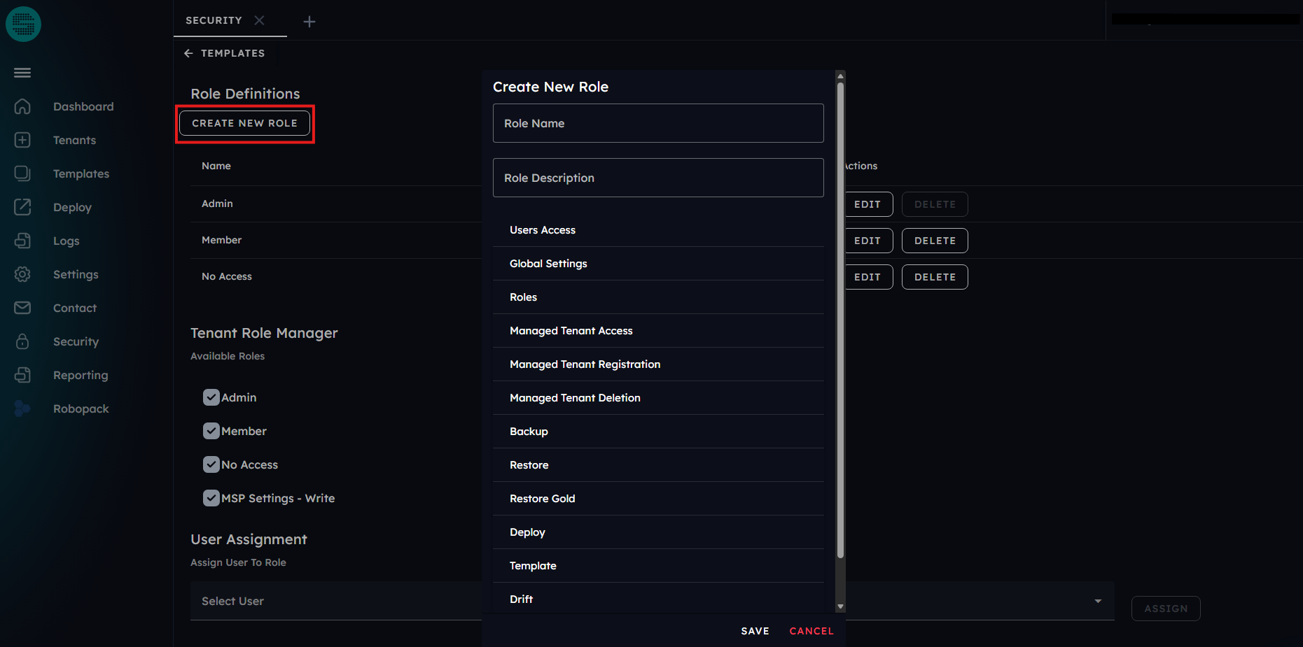Click the Security lock icon
The width and height of the screenshot is (1303, 647).
(22, 341)
